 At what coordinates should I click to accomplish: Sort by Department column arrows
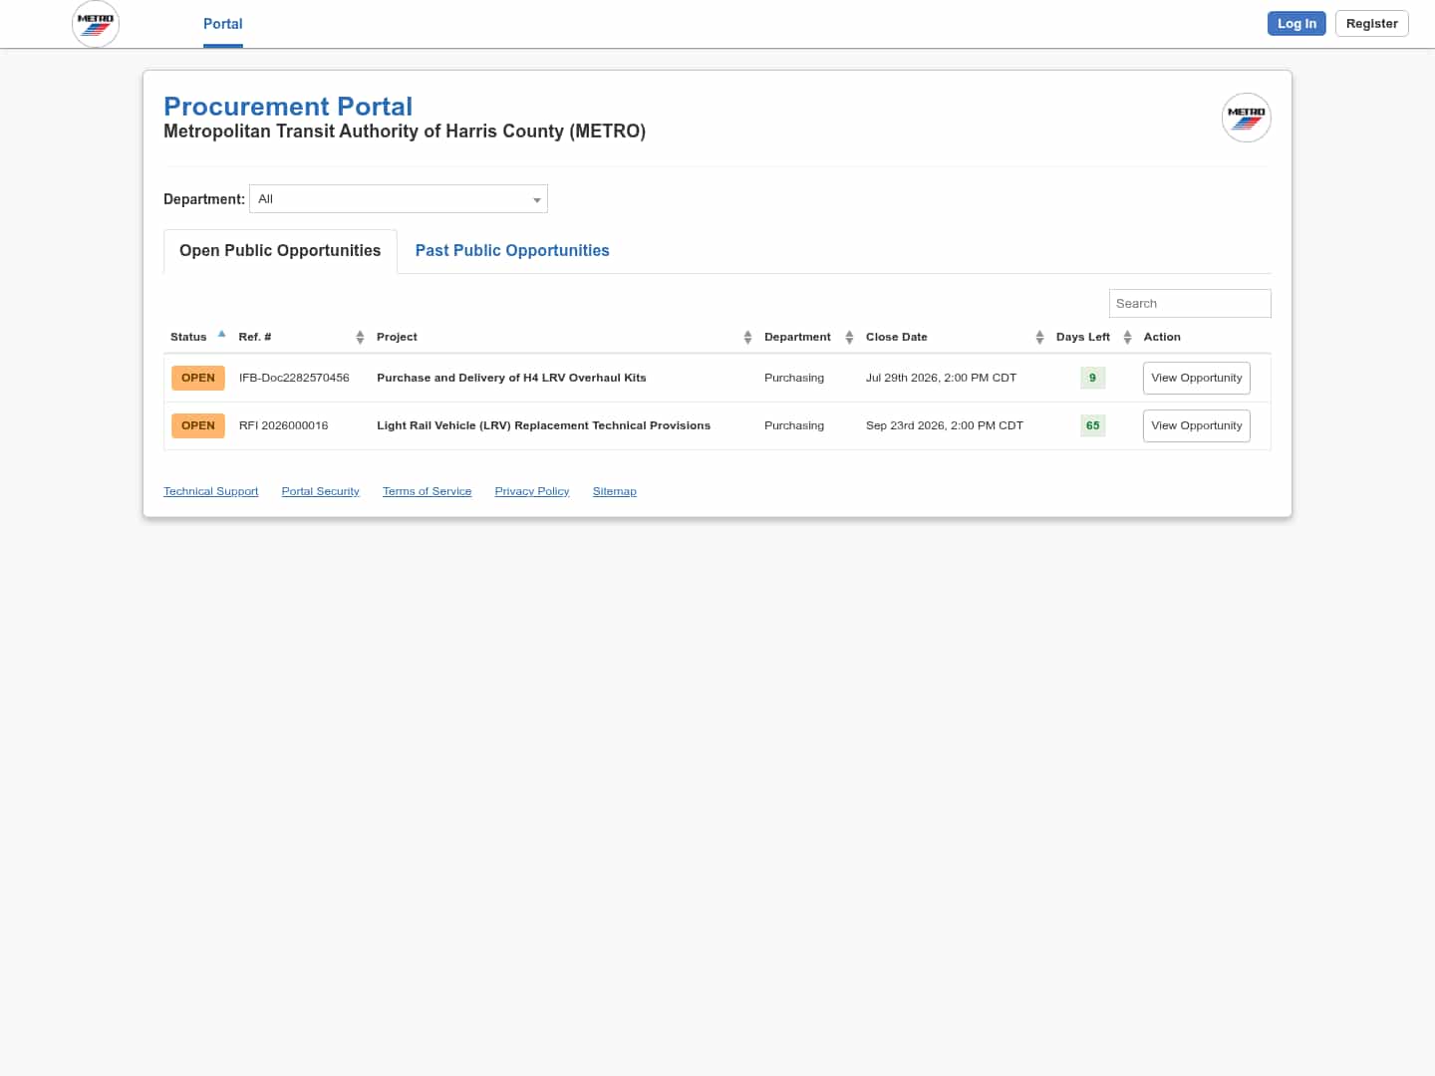coord(849,338)
